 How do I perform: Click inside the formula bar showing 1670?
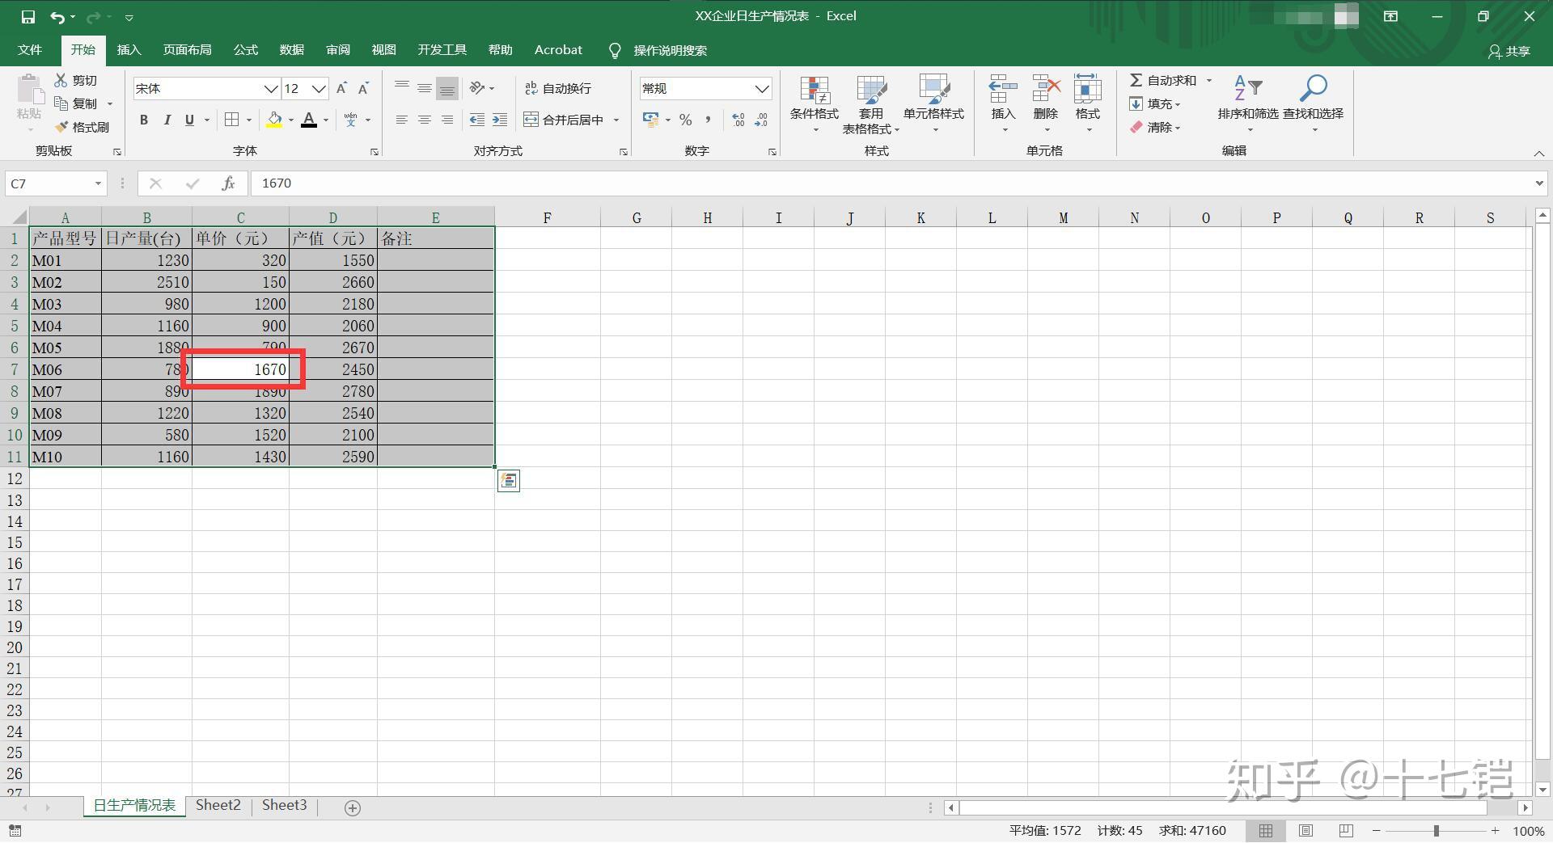click(890, 183)
